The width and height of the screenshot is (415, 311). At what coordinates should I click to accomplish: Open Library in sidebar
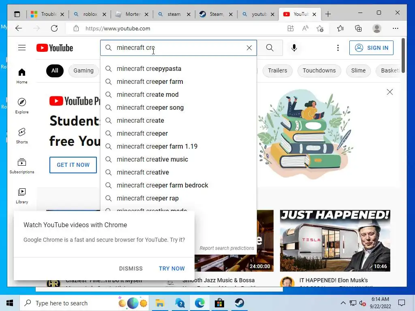(22, 196)
